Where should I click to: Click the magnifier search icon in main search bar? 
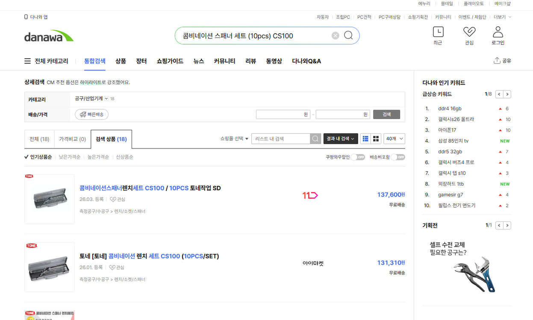(348, 35)
